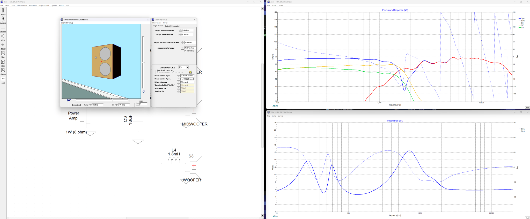Adjust the theta angle stepper
Viewport: 530px width, 219px height.
click(x=90, y=105)
